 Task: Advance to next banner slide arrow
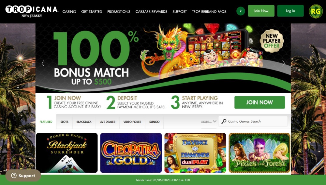pos(283,63)
